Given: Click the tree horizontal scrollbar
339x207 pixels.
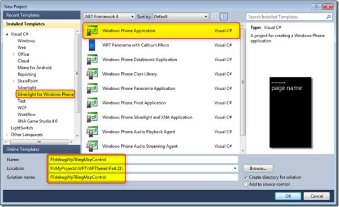Looking at the screenshot, I should [39, 142].
